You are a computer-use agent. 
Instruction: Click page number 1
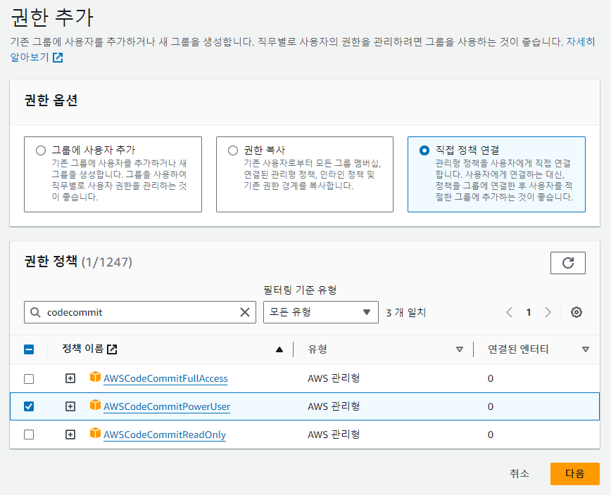[529, 312]
